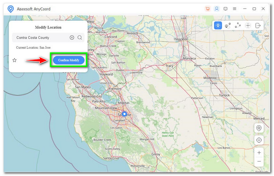The height and width of the screenshot is (176, 274).
Task: Zoom in the map with plus button
Action: point(259,153)
